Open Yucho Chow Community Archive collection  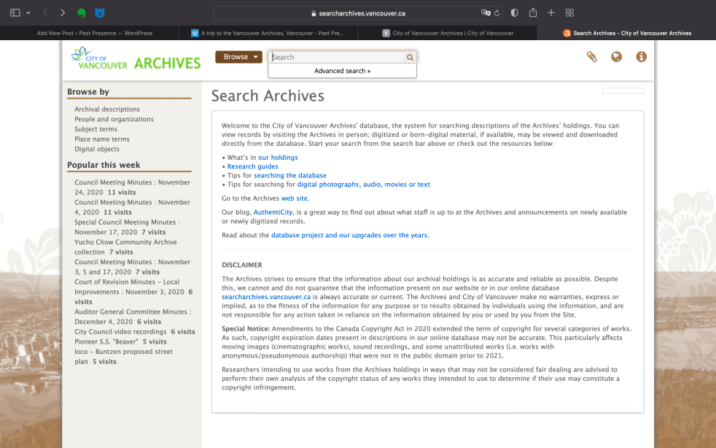125,247
